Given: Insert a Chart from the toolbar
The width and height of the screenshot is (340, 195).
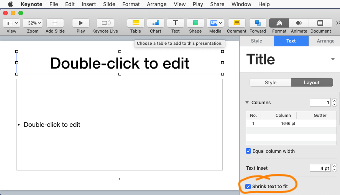Looking at the screenshot, I should pyautogui.click(x=156, y=23).
